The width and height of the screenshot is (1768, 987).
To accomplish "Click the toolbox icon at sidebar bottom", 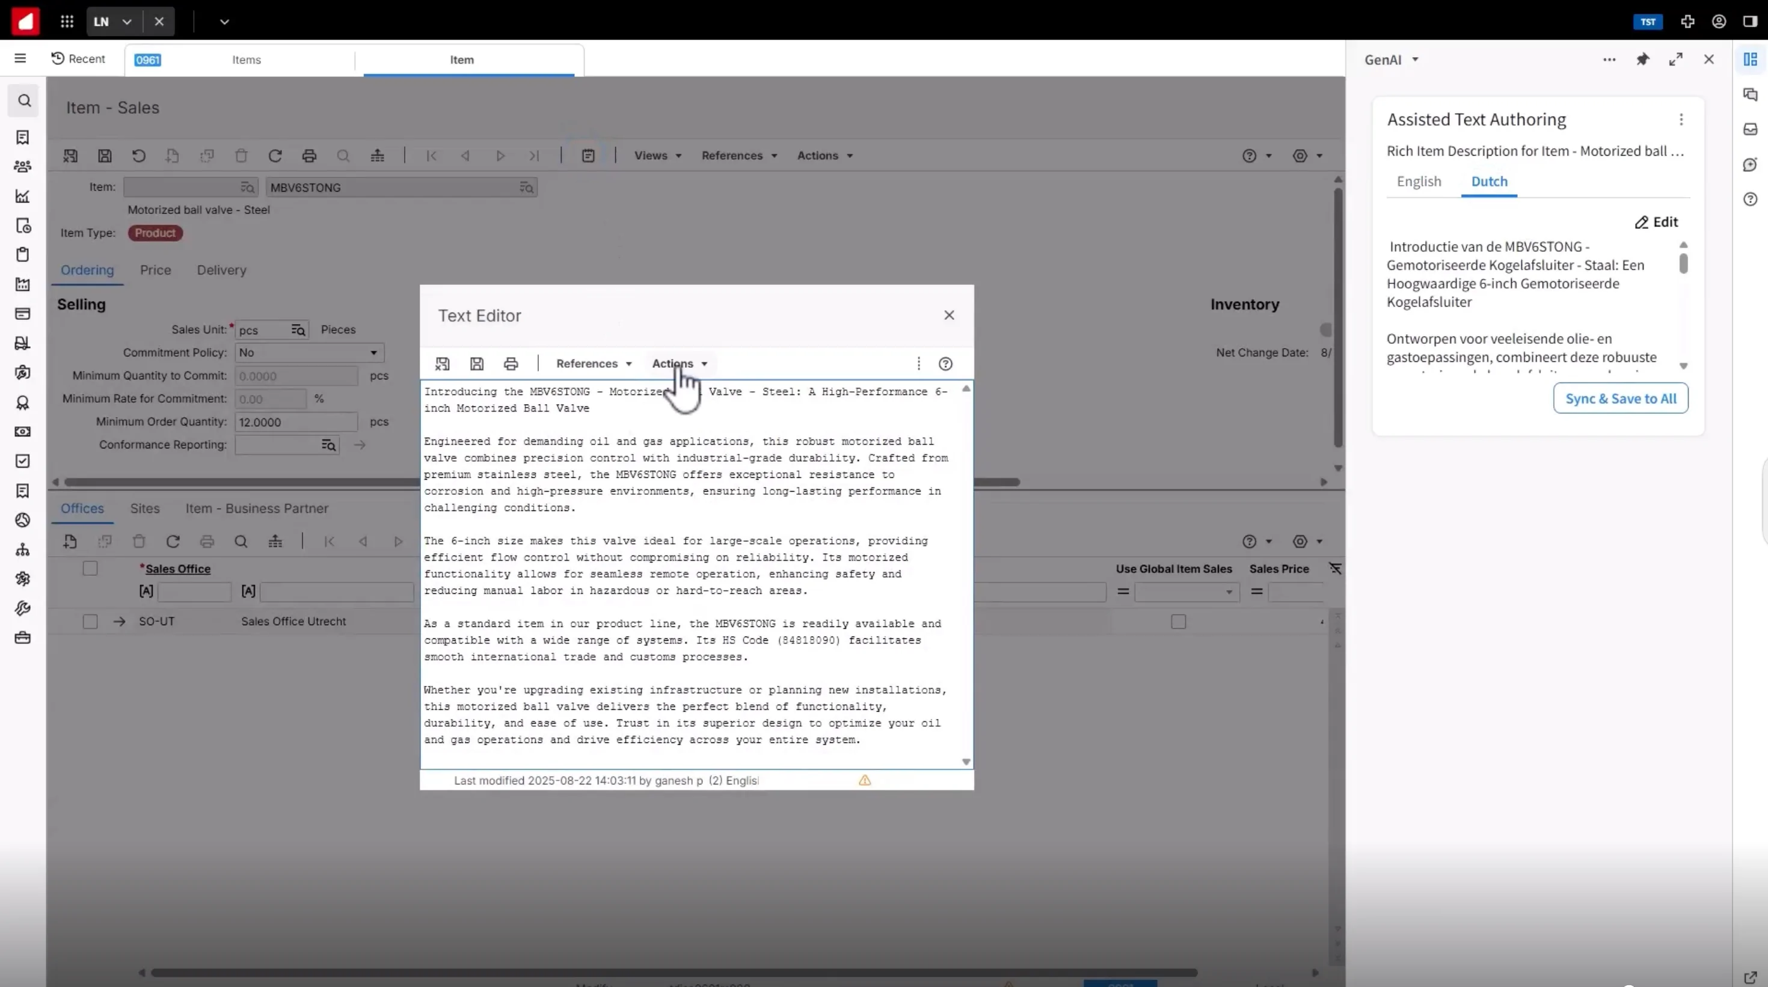I will click(x=23, y=638).
